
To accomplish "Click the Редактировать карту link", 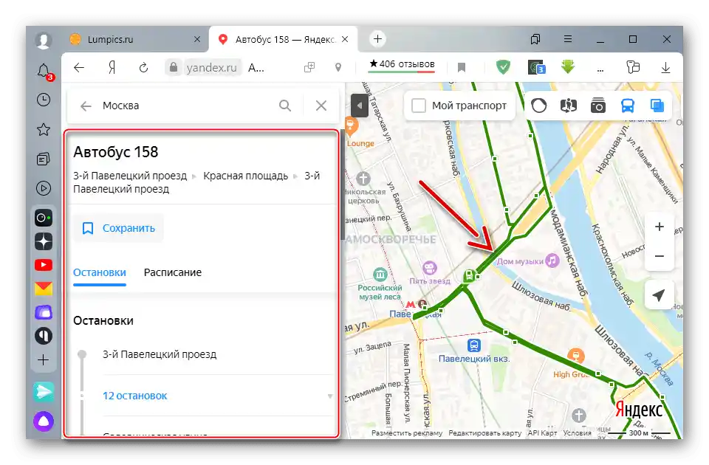I will pos(484,433).
